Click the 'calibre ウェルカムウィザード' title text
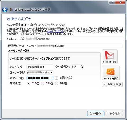127x120 pixels. (32, 9)
